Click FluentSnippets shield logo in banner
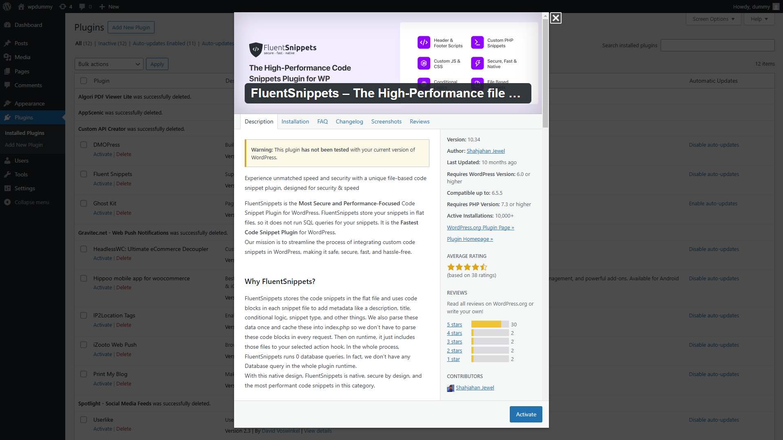This screenshot has height=440, width=783. 256,49
